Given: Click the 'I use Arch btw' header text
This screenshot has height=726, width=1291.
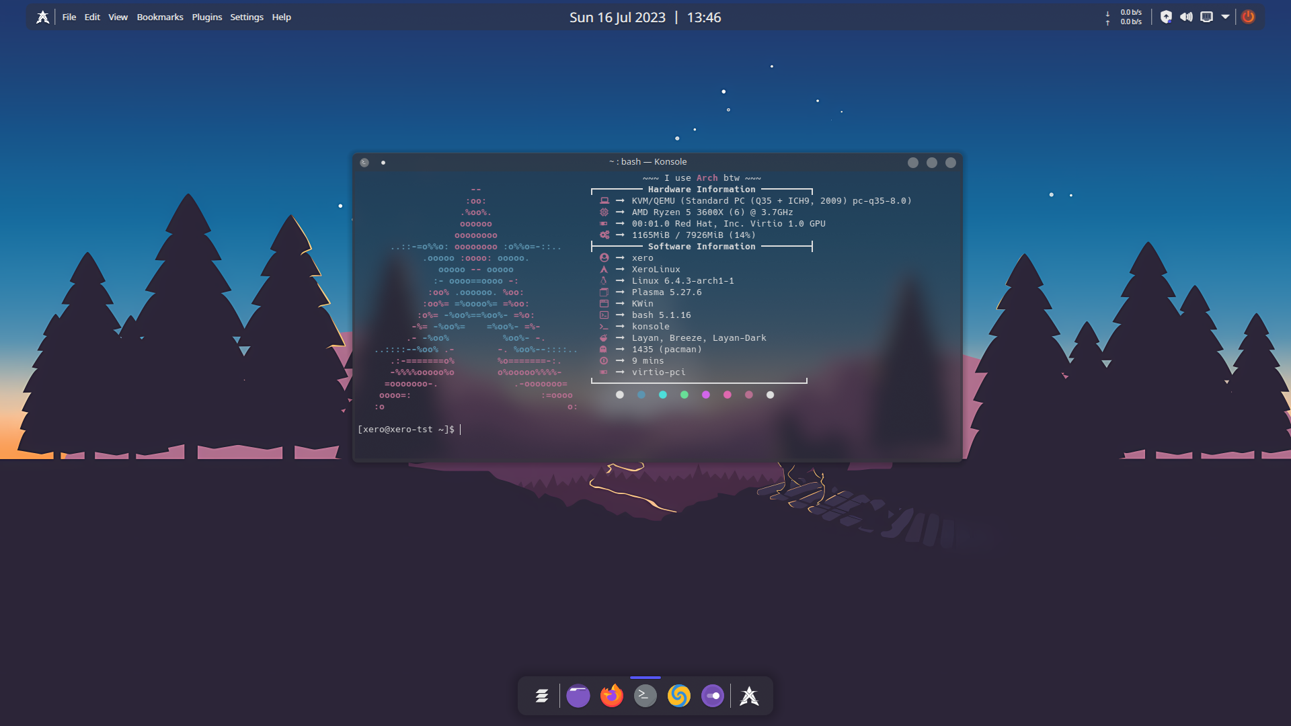Looking at the screenshot, I should click(701, 178).
